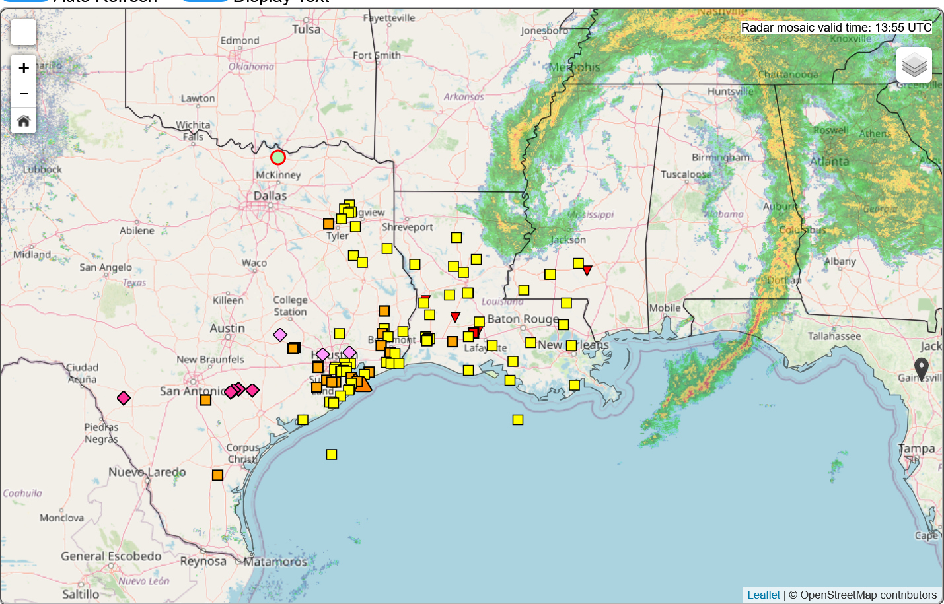Click the red triangle southeast of Jackson
The image size is (944, 604).
pyautogui.click(x=587, y=270)
